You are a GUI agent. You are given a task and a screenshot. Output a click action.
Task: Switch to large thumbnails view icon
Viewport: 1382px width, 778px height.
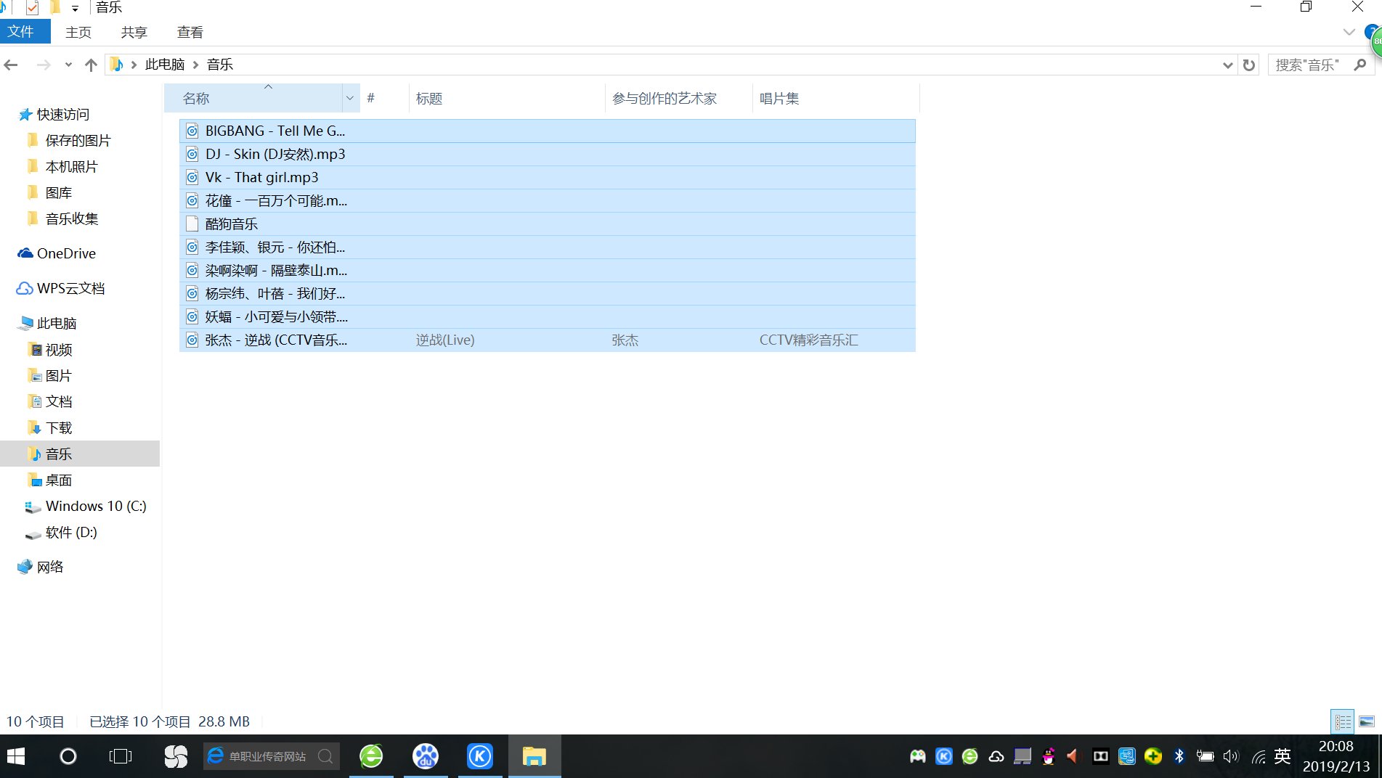click(1366, 721)
